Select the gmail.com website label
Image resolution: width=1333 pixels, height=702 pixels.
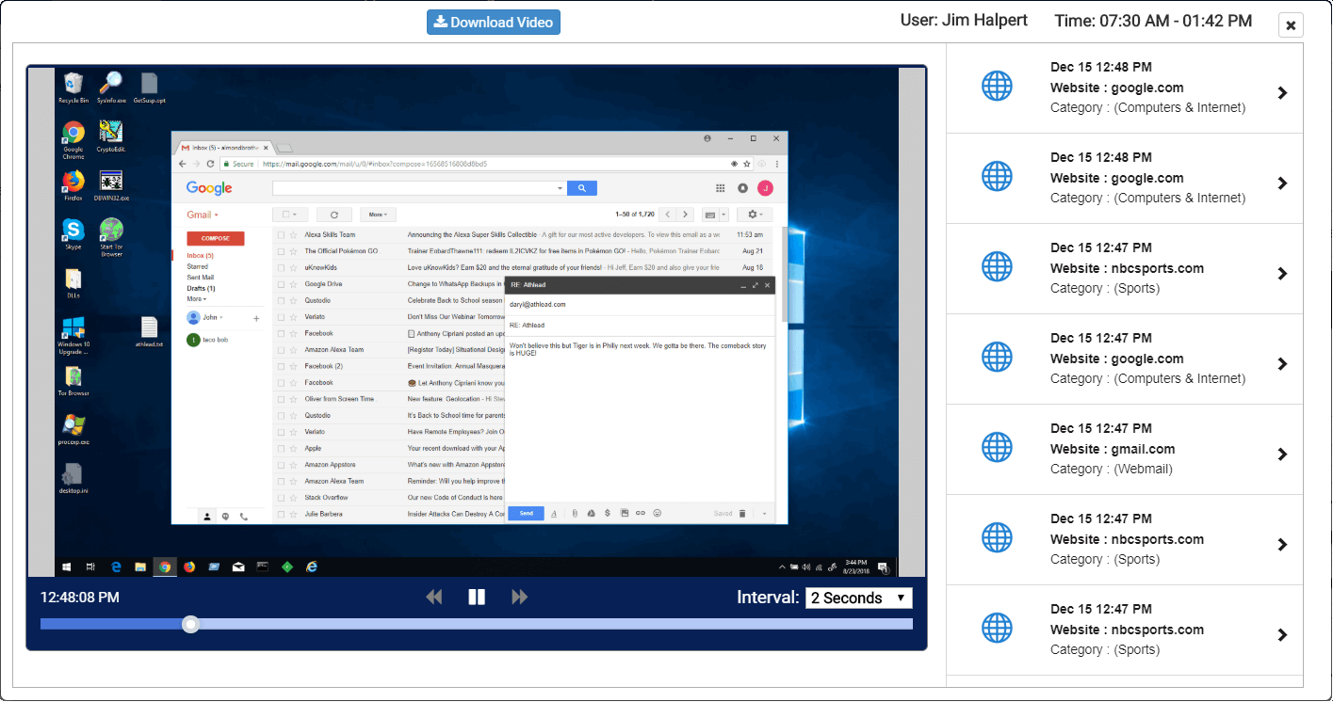(x=1113, y=449)
